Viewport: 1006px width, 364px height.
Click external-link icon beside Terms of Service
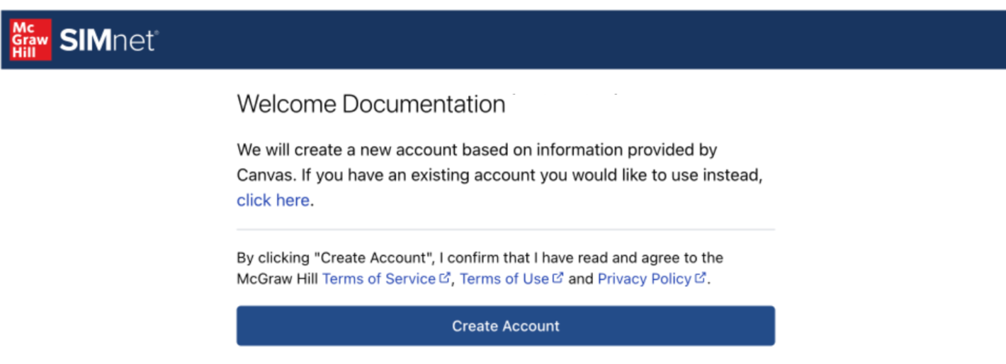pyautogui.click(x=445, y=278)
